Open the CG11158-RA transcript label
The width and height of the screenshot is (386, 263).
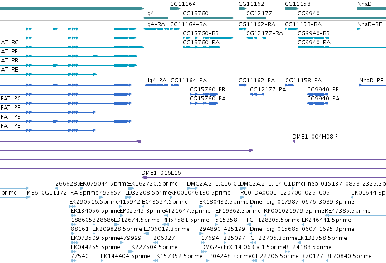[x=303, y=24]
